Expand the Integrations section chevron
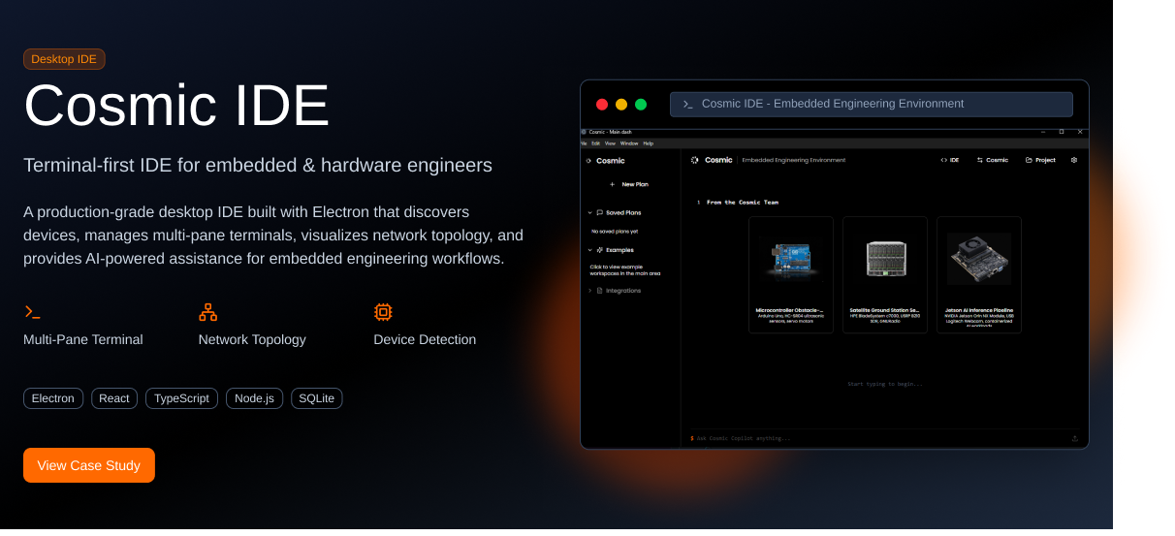 589,291
